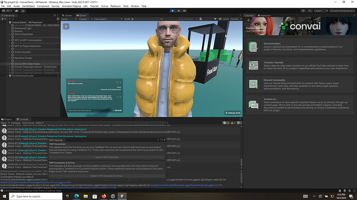Select Convai Transcript Canvas - Chat(Clone)
This screenshot has height=200, width=357.
[35, 67]
